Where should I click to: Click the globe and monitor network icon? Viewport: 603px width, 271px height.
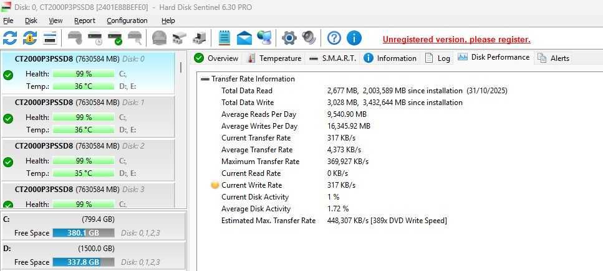pos(264,38)
